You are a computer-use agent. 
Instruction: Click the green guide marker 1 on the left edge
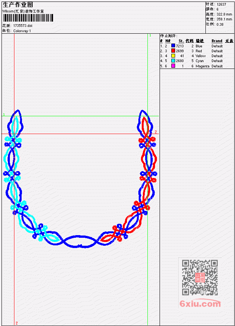pyautogui.click(x=4, y=114)
